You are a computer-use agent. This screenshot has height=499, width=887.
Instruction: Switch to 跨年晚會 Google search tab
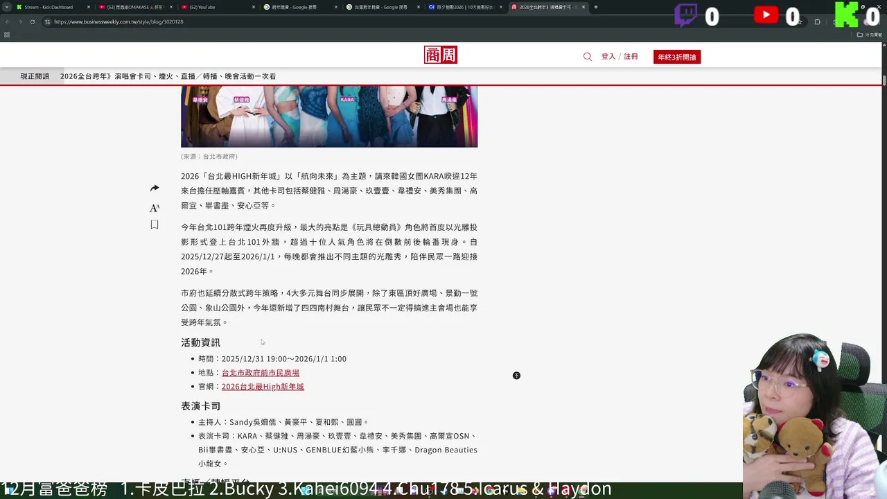(x=300, y=7)
